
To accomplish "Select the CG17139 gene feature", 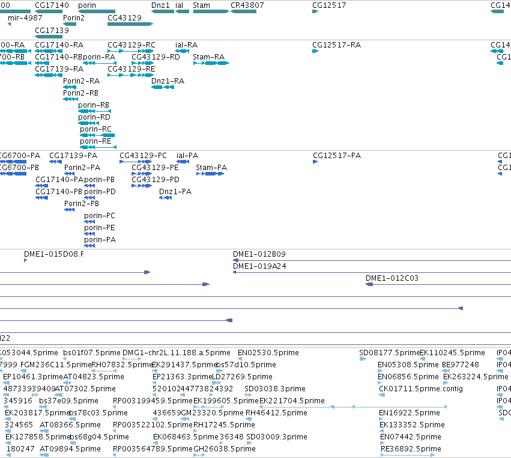I will click(x=49, y=37).
